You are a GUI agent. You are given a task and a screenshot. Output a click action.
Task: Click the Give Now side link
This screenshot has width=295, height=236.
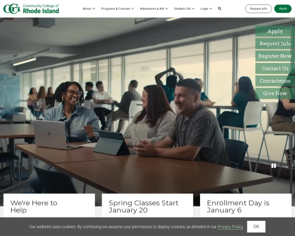point(275,93)
